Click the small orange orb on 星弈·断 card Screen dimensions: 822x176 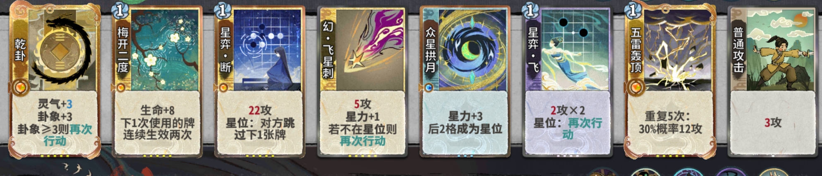click(x=223, y=88)
